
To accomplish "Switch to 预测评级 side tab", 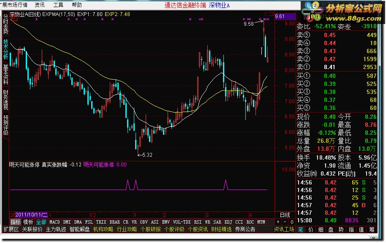I will pos(5,125).
